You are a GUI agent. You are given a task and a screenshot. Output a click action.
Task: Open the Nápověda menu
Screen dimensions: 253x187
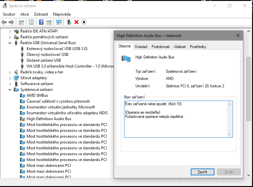coord(62,14)
